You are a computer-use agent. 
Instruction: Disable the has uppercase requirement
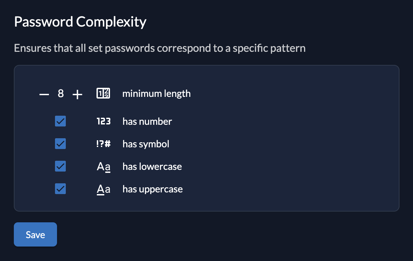[60, 189]
